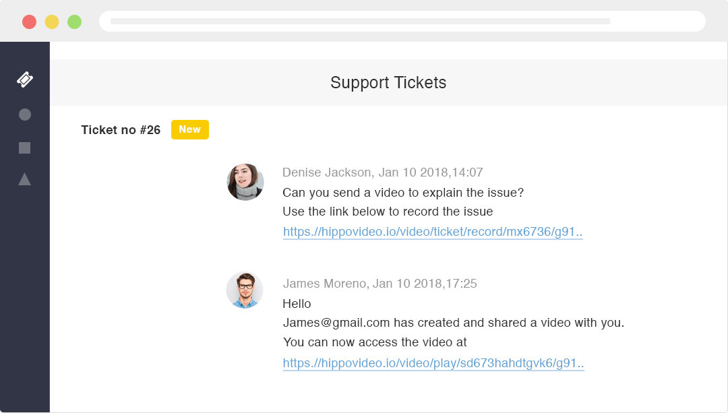Click 'Can you send a video' message text
Viewport: 728px width, 413px height.
coord(402,193)
